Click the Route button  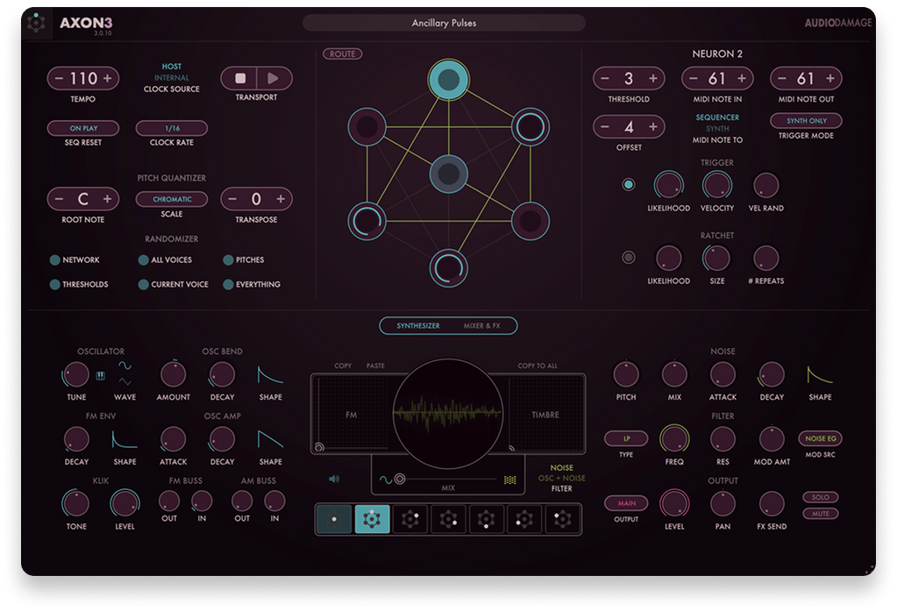(x=342, y=54)
